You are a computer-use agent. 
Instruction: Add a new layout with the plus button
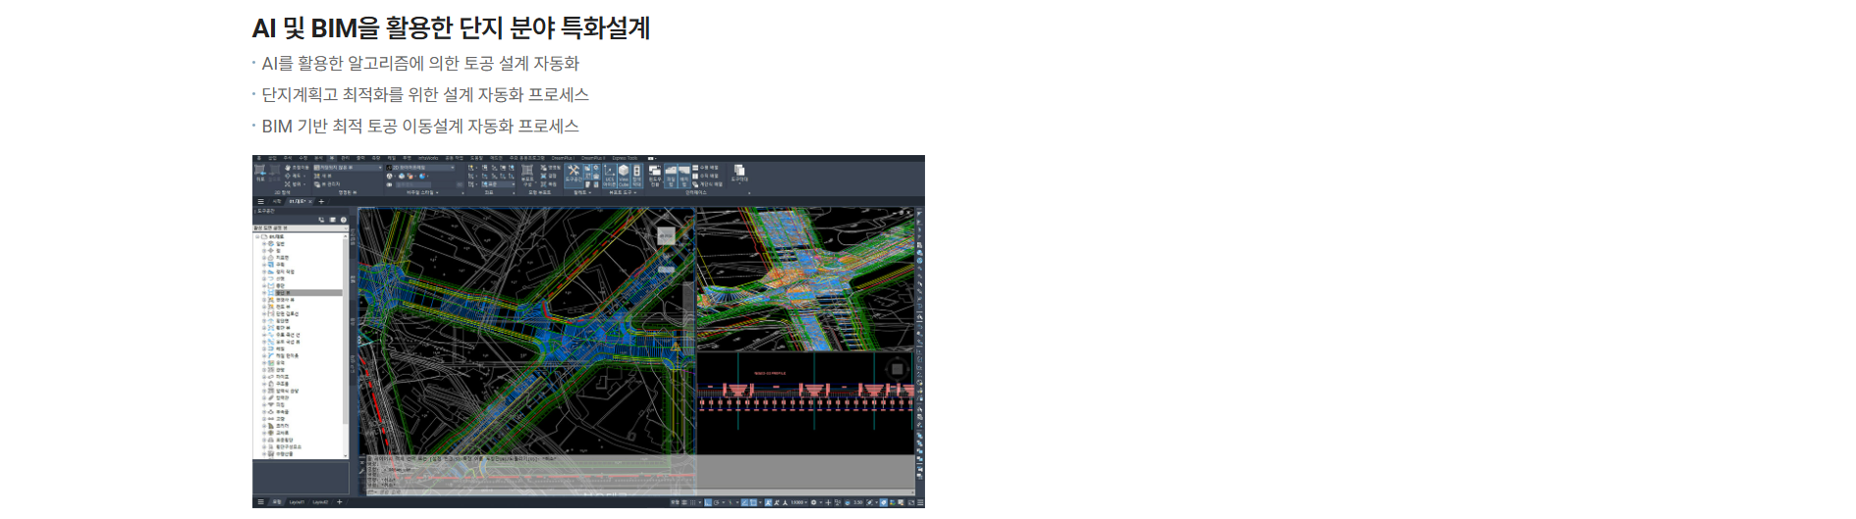[340, 502]
